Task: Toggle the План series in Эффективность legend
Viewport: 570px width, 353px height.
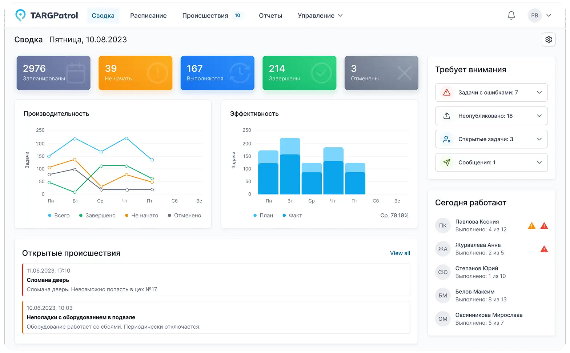Action: [x=263, y=216]
